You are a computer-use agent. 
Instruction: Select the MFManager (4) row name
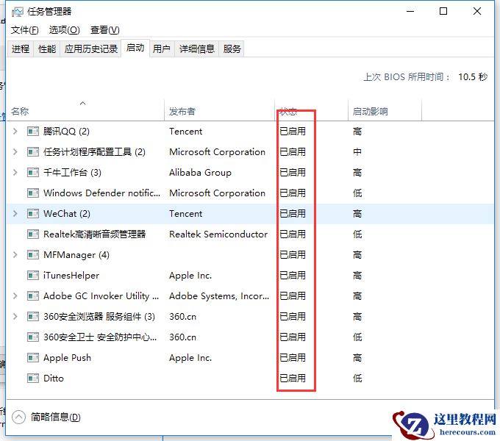click(x=76, y=255)
